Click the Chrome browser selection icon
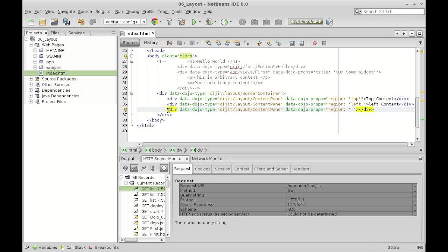This screenshot has height=252, width=448. point(154,22)
